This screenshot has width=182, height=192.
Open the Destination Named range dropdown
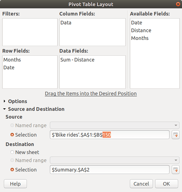click(115, 160)
